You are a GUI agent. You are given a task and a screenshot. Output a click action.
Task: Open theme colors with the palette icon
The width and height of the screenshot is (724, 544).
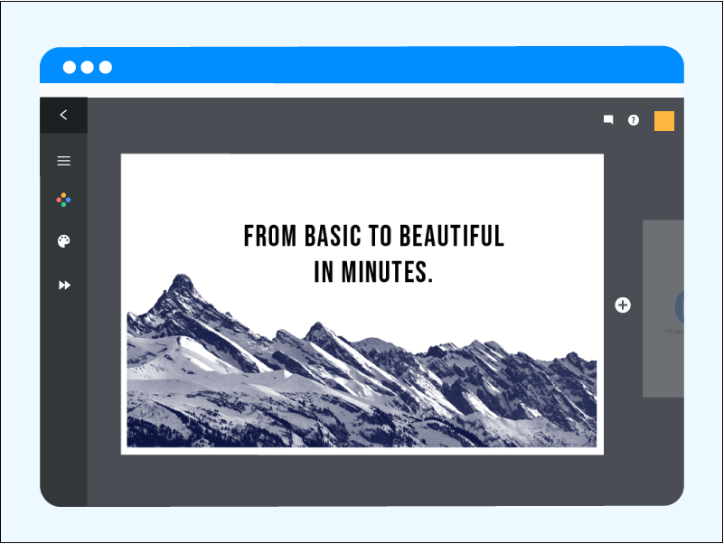[x=63, y=241]
